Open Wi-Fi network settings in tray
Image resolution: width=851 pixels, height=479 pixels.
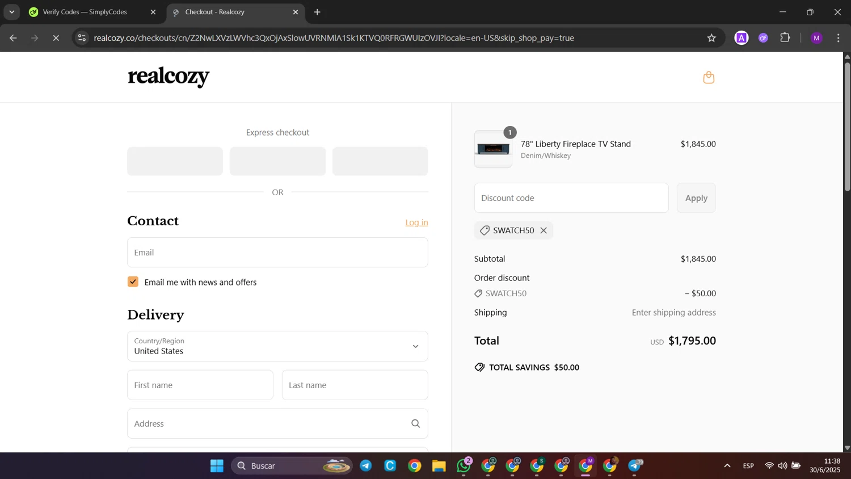tap(769, 466)
